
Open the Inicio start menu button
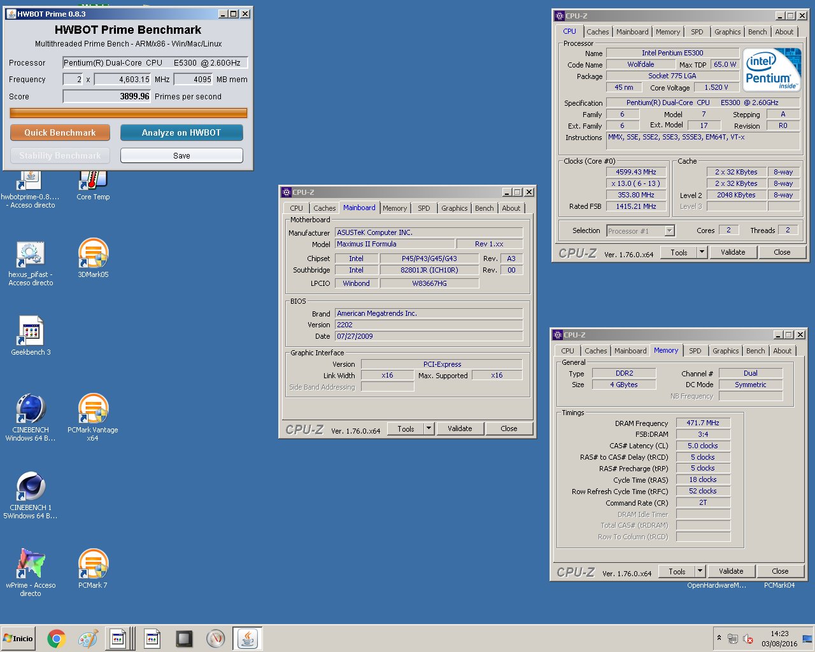click(x=18, y=639)
